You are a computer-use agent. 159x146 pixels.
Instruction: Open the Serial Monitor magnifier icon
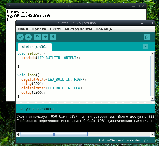point(147,37)
